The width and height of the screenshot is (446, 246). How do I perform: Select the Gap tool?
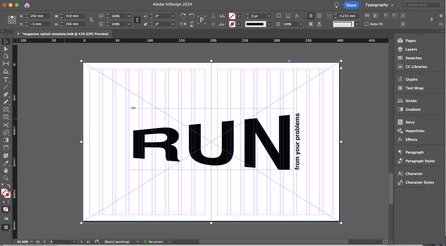point(6,64)
